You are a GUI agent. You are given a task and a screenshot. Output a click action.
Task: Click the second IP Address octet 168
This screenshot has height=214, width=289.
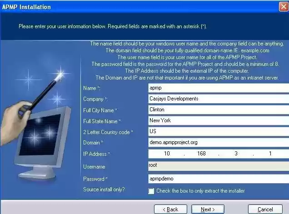pos(201,154)
